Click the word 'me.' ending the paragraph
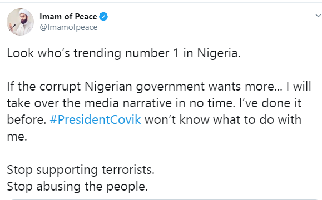Screen dimensions: 322x200 [17, 137]
